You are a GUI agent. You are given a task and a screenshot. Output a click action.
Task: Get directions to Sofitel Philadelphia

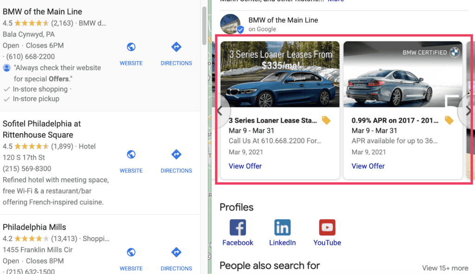tap(176, 162)
